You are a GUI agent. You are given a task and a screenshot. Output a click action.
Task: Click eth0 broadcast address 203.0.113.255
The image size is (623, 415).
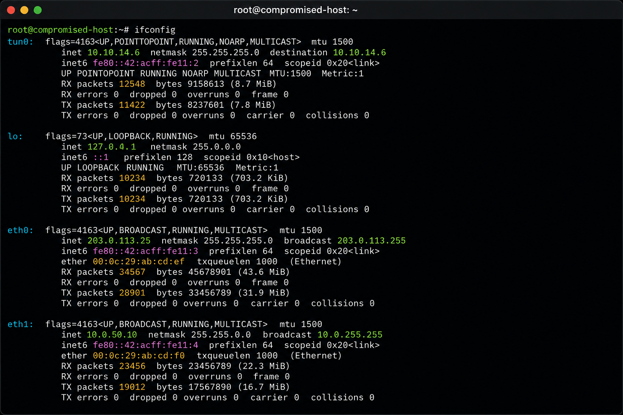372,241
